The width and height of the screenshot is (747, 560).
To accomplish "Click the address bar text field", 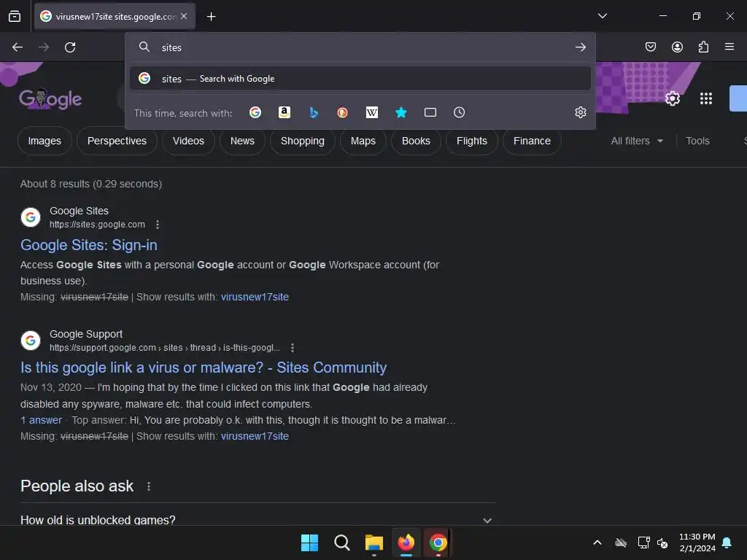I will click(362, 47).
